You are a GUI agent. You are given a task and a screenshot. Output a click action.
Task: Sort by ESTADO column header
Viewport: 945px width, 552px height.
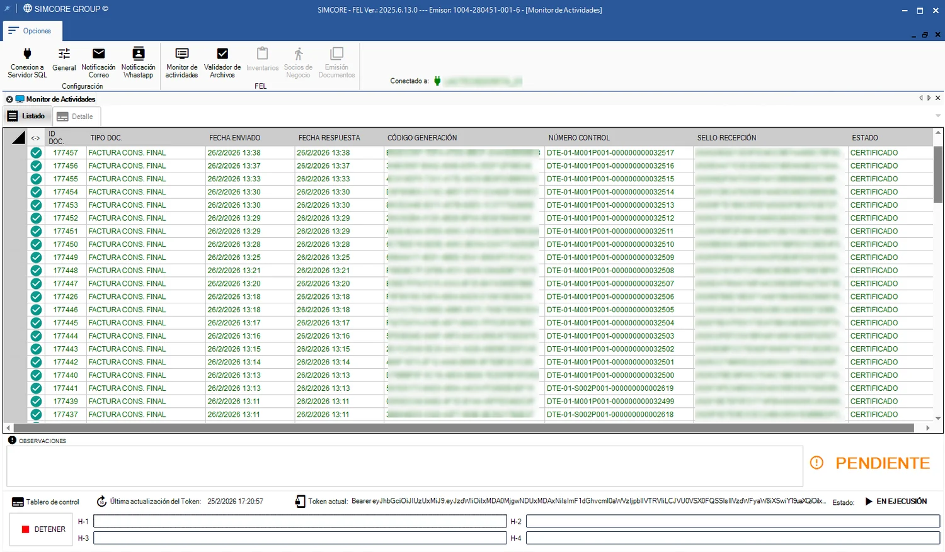[864, 138]
